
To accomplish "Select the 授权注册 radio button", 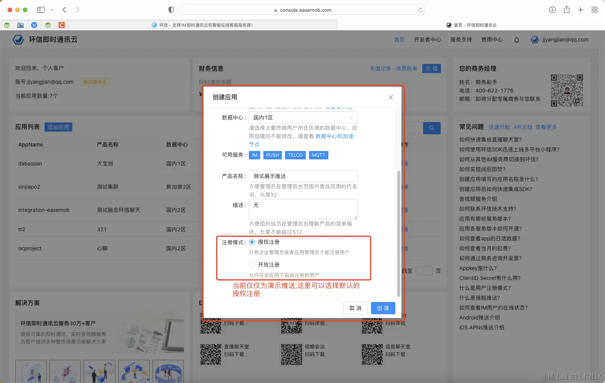I will point(252,242).
